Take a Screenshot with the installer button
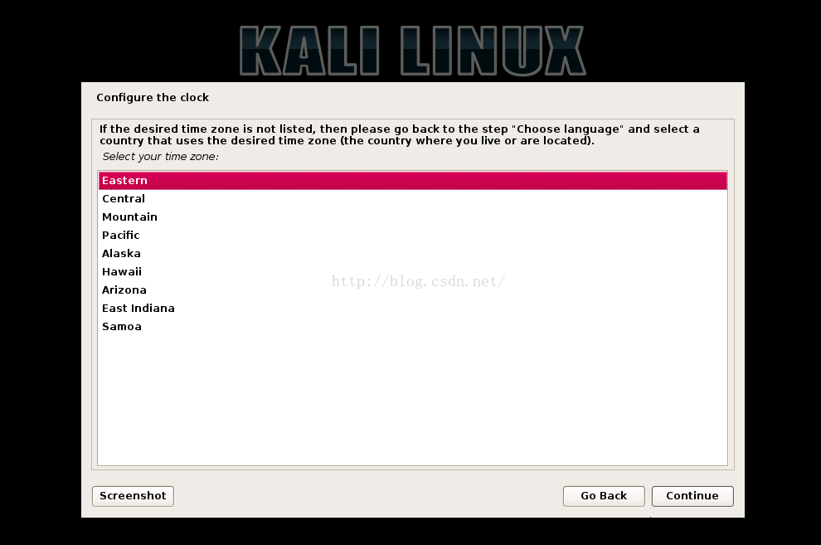 133,496
